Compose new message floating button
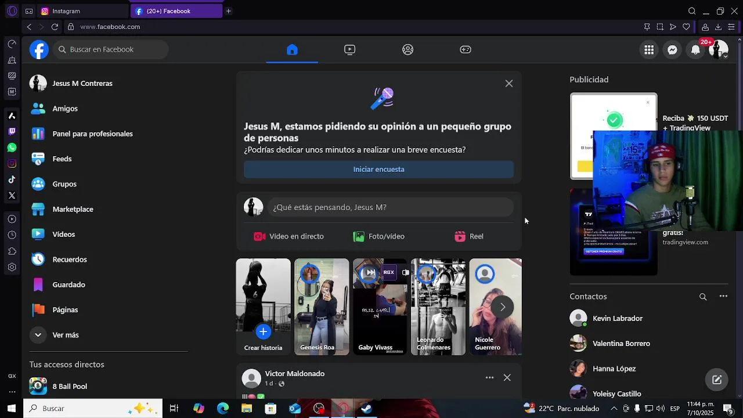Viewport: 743px width, 418px height. (x=717, y=380)
